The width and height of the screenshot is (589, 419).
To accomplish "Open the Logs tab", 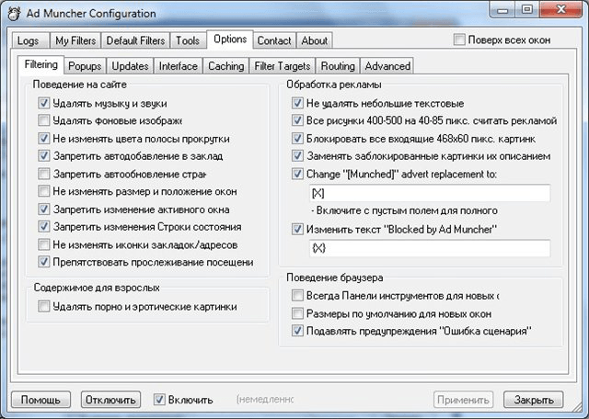I will pos(29,40).
